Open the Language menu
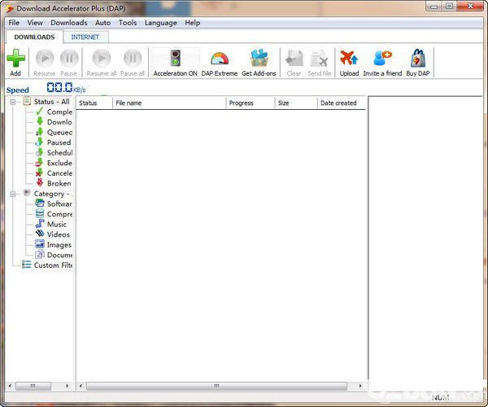Image resolution: width=488 pixels, height=407 pixels. coord(160,23)
